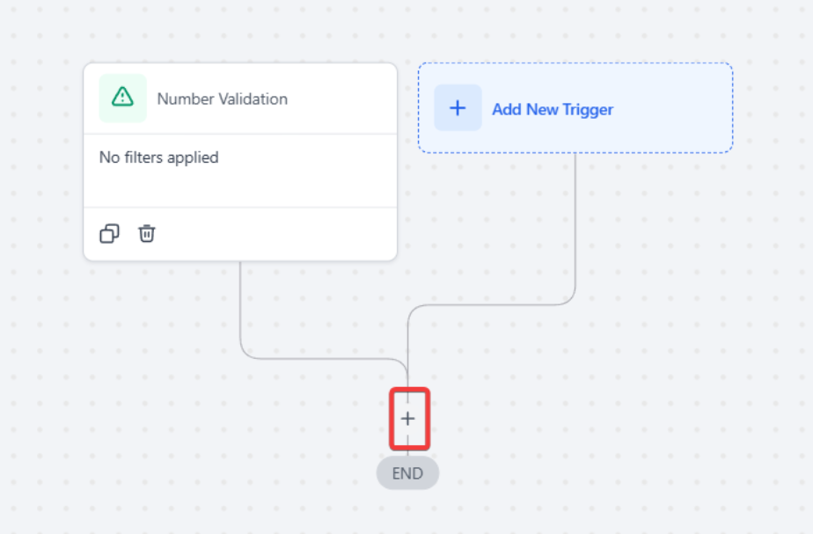Click the green warning triangle icon
Screen dimensions: 813x534
click(x=123, y=98)
